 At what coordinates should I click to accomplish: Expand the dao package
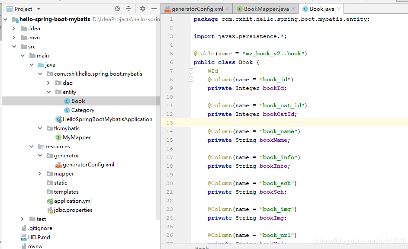(48, 83)
